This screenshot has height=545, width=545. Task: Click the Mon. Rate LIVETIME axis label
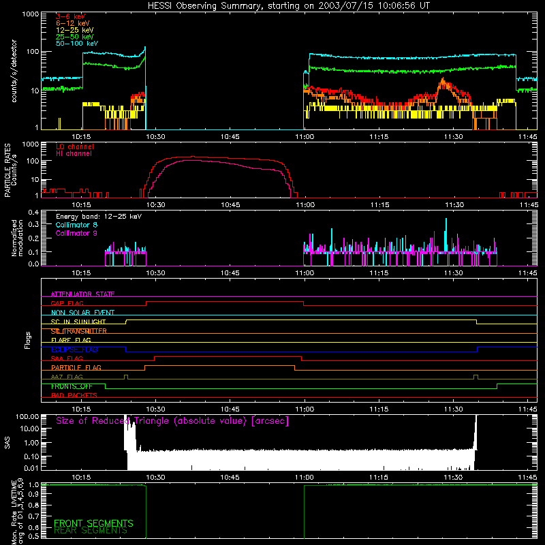coord(18,512)
